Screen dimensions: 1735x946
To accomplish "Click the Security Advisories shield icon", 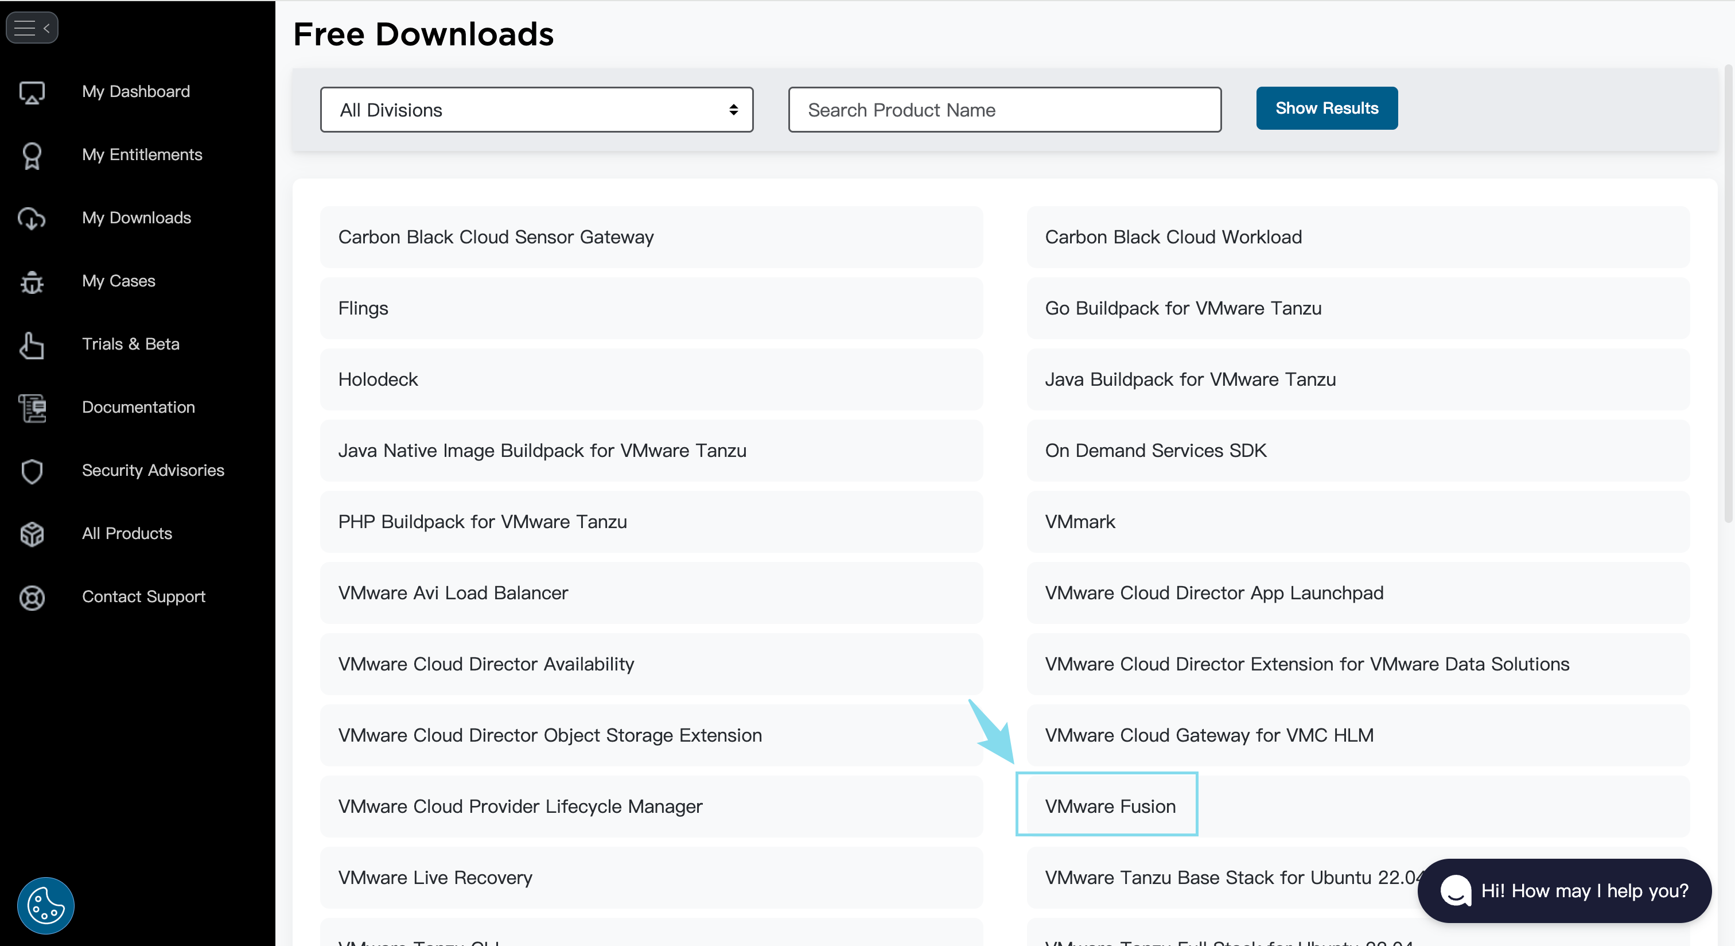I will (32, 471).
